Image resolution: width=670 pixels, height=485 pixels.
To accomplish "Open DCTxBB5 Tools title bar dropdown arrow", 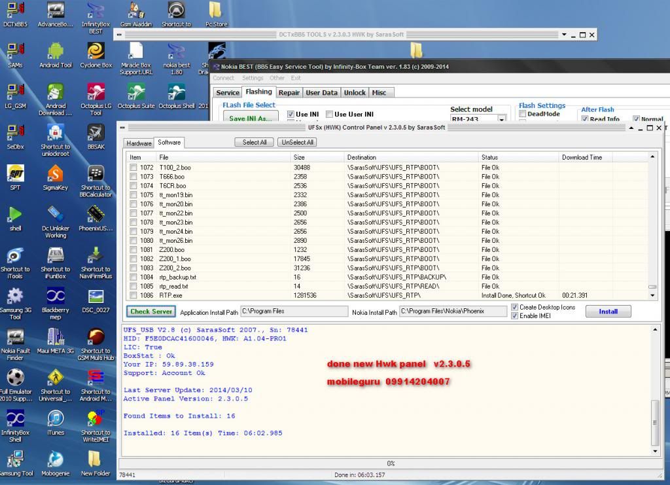I will point(564,35).
